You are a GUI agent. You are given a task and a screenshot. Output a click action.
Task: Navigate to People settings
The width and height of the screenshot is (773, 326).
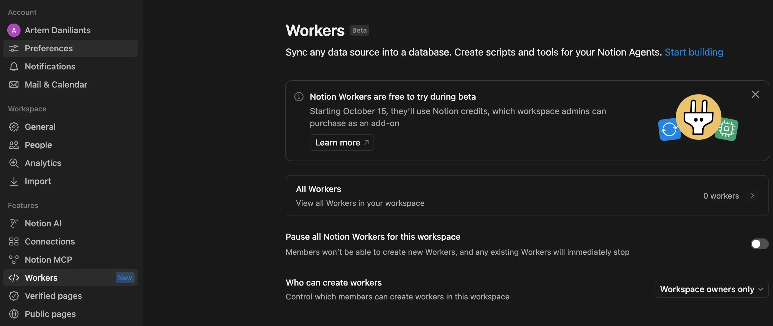71,145
